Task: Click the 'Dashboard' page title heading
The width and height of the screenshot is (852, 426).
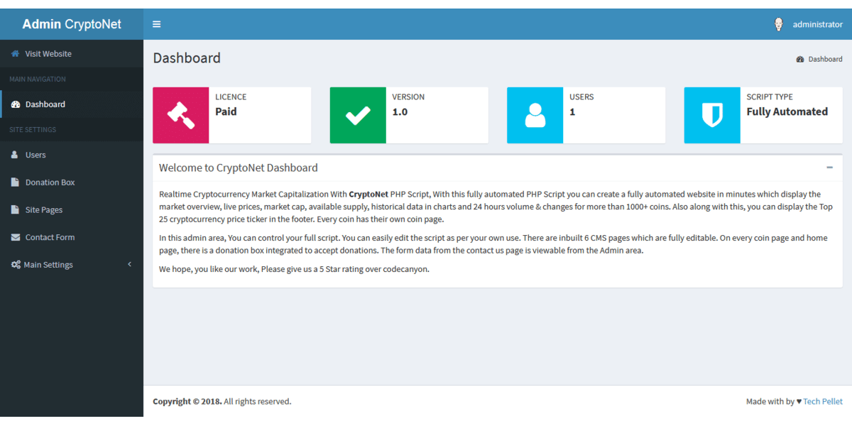Action: coord(187,58)
